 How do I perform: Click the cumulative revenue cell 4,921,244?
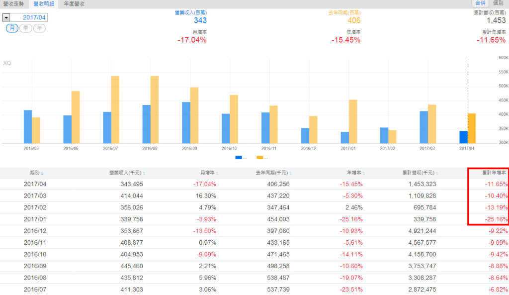pos(423,231)
